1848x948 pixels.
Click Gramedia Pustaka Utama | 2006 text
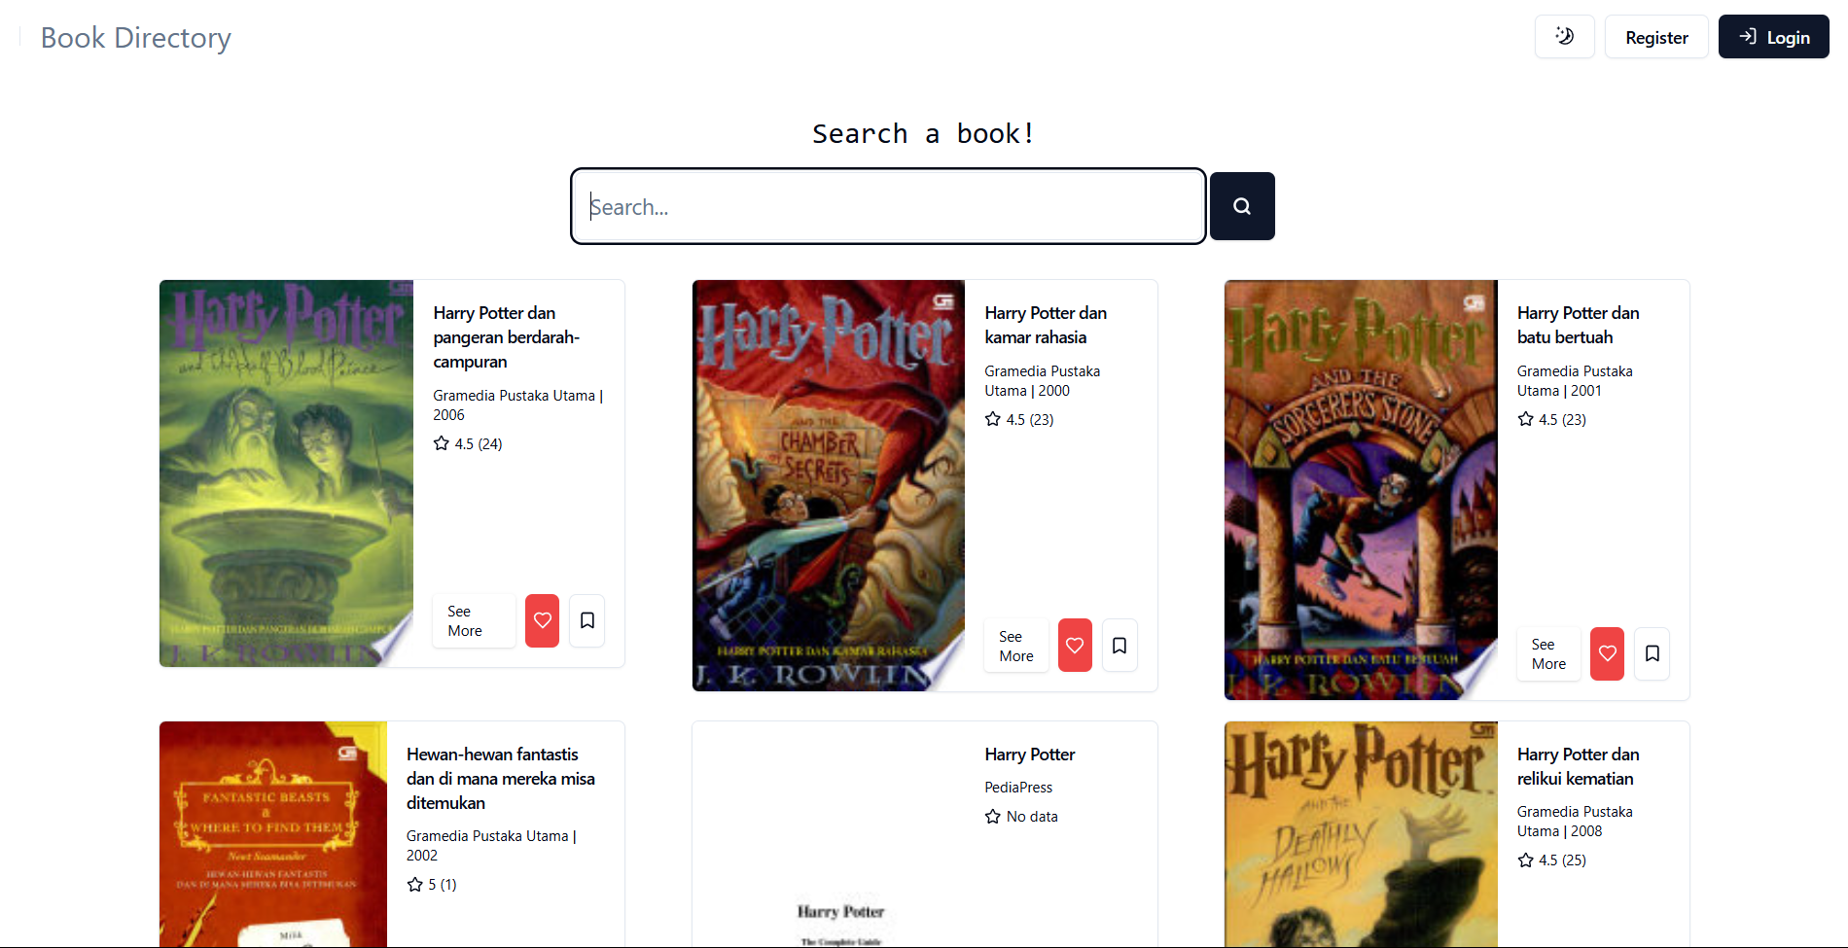pyautogui.click(x=518, y=405)
